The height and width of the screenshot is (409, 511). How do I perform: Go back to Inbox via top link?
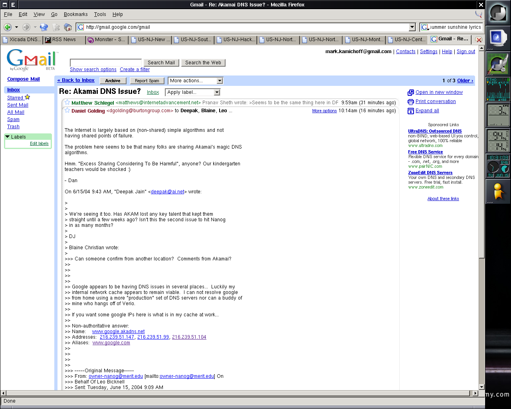click(x=76, y=80)
